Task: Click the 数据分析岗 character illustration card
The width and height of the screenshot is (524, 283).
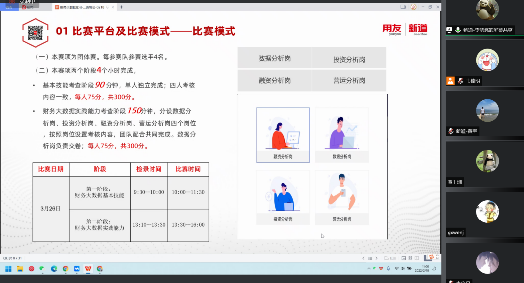Action: pos(341,135)
